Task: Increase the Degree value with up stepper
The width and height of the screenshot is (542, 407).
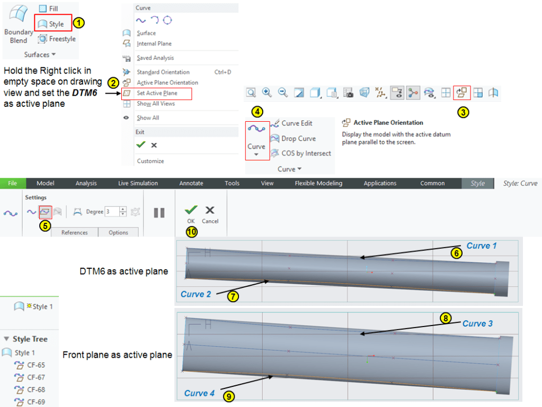Action: pyautogui.click(x=123, y=209)
